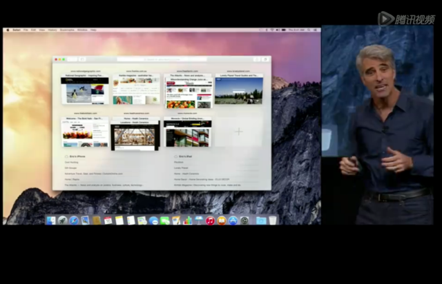Open the Launchpad rocket icon in dock
Viewport: 442px width, 284px height.
[x=62, y=221]
